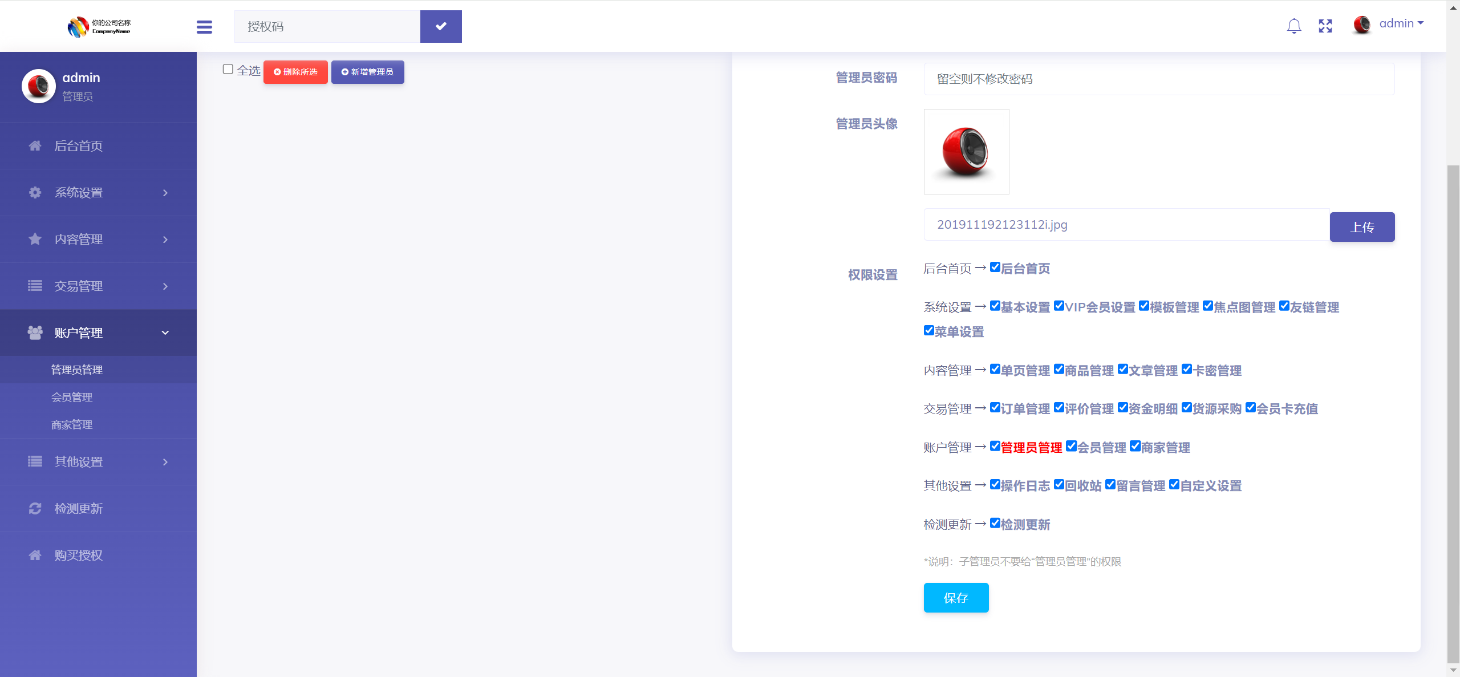The height and width of the screenshot is (677, 1460).
Task: Uncheck the 基本设置 permission checkbox
Action: click(995, 306)
